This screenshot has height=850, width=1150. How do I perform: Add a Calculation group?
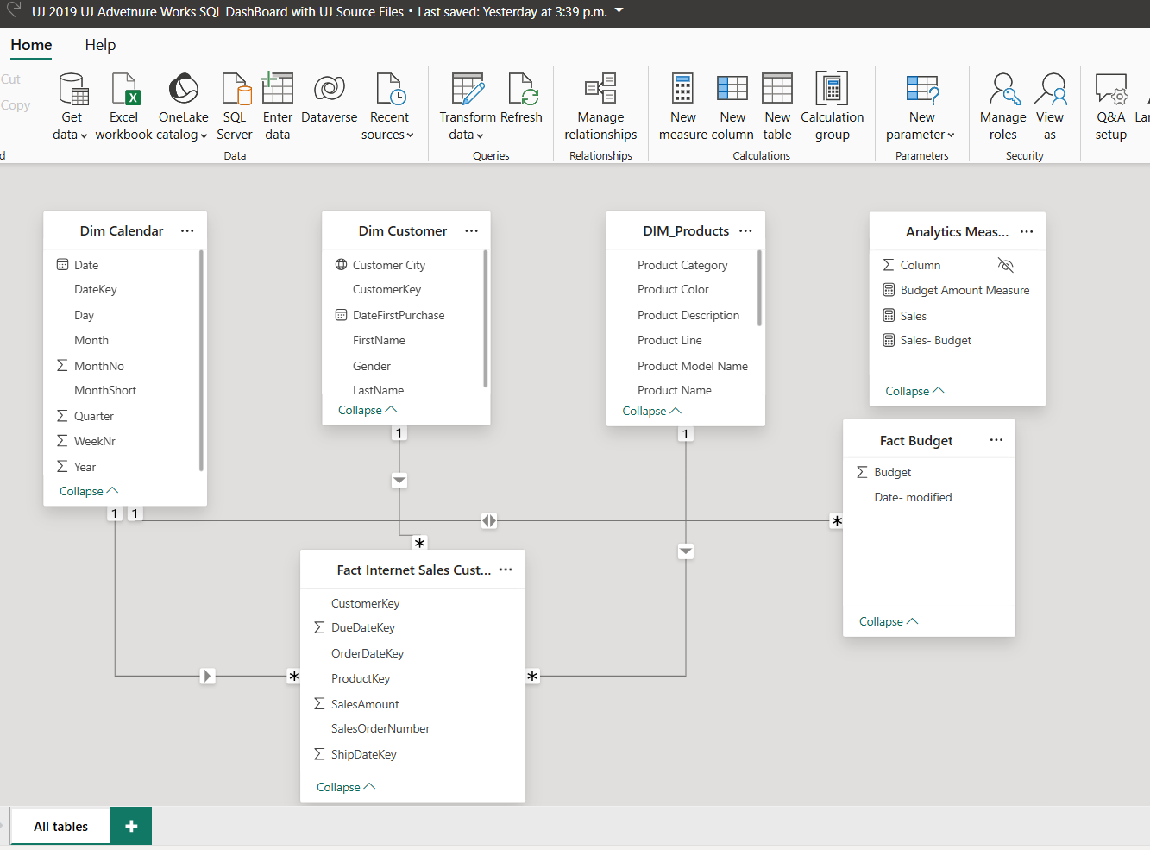pyautogui.click(x=833, y=107)
